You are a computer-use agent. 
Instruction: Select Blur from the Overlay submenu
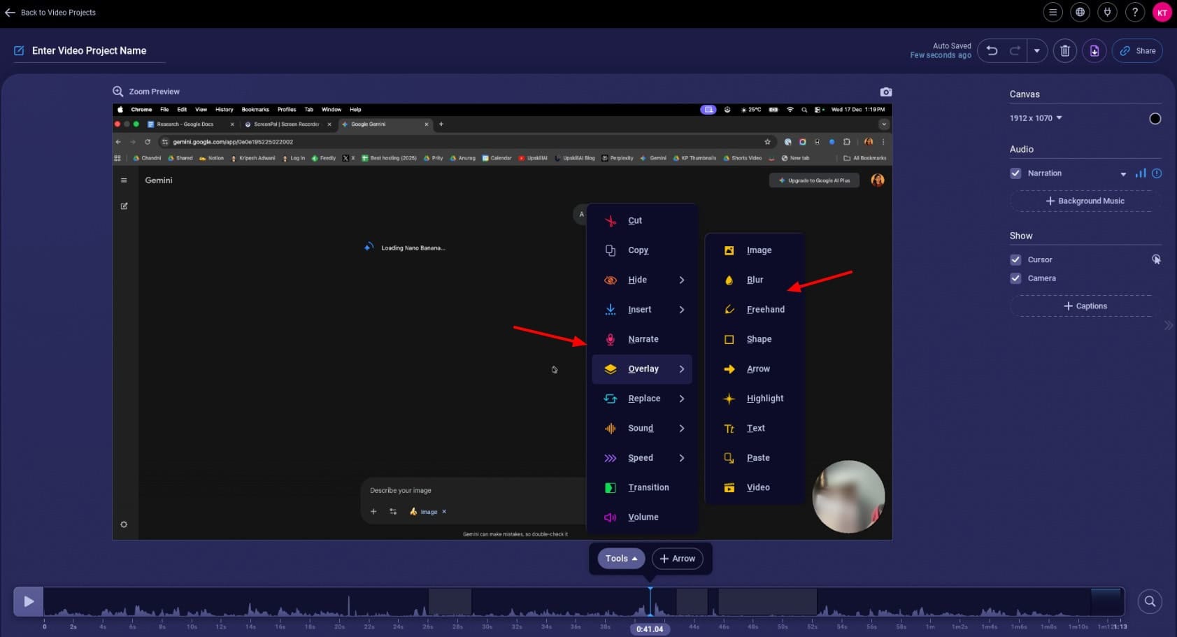[x=754, y=280]
